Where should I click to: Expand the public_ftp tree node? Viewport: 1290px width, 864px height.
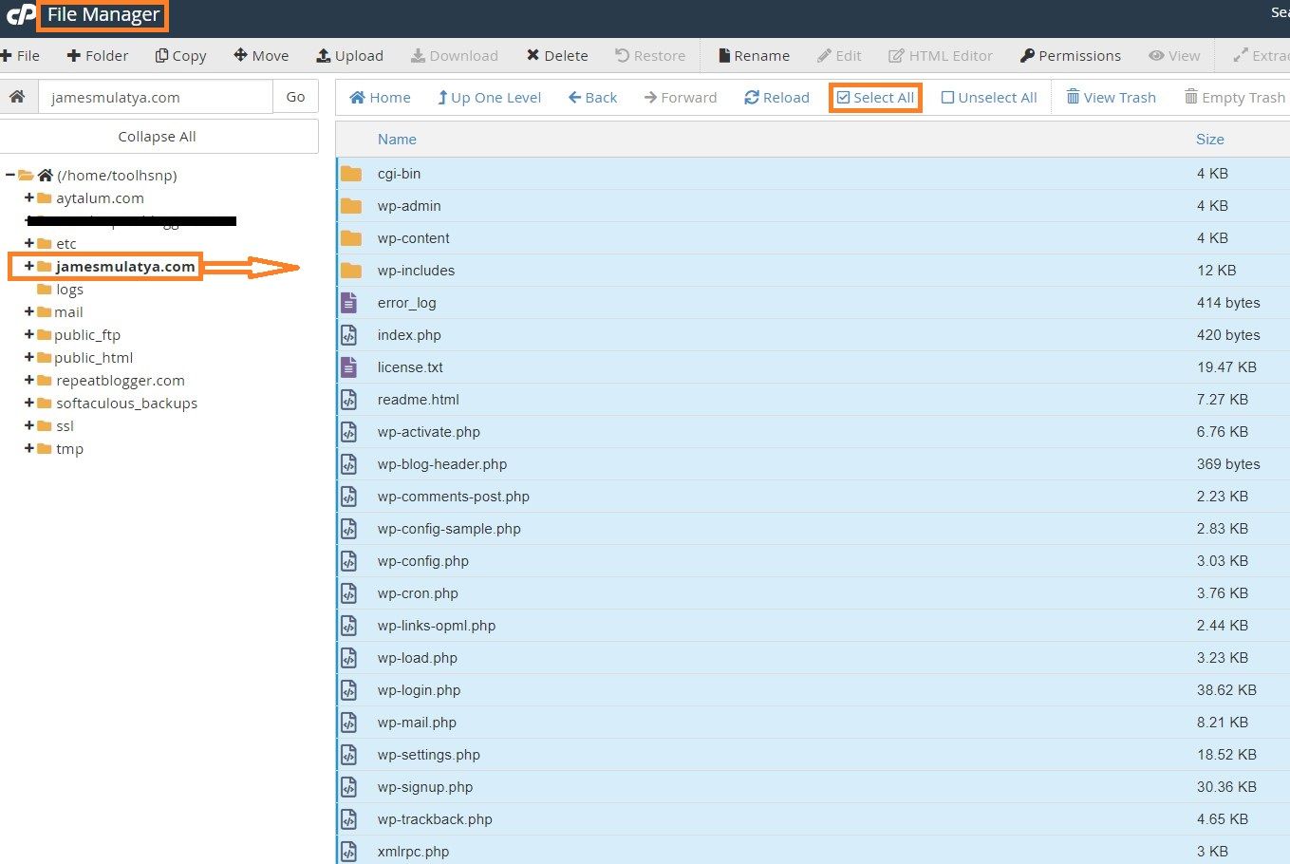29,334
